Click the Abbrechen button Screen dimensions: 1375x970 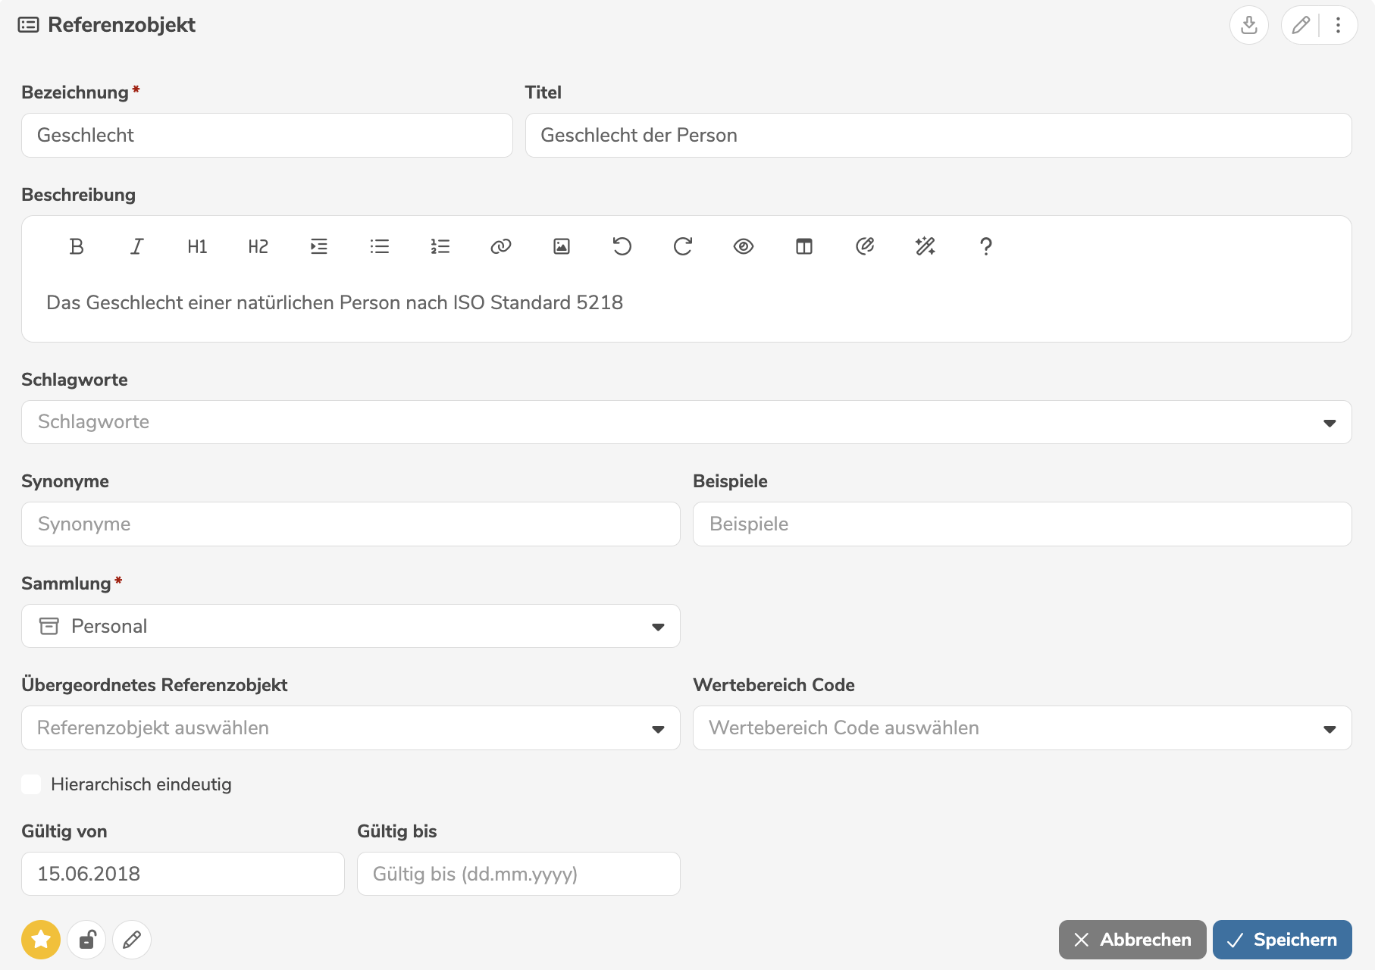[x=1132, y=940]
